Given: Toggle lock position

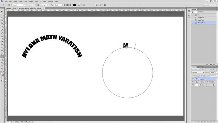Looking at the screenshot, I should click(x=202, y=76).
